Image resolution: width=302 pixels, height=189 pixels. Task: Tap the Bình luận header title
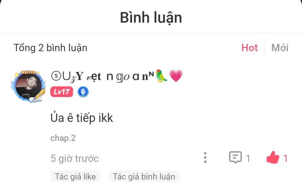coord(151,18)
